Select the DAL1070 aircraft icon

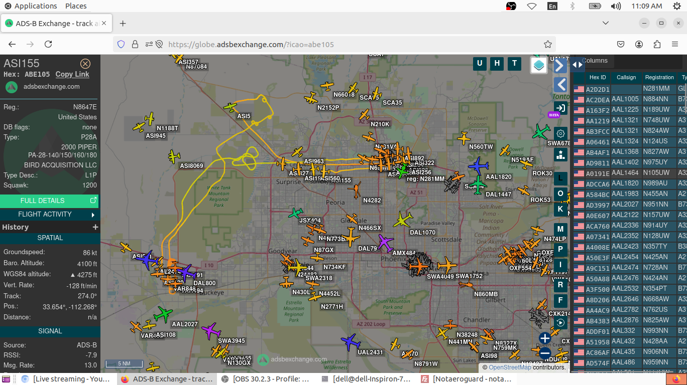click(x=402, y=220)
